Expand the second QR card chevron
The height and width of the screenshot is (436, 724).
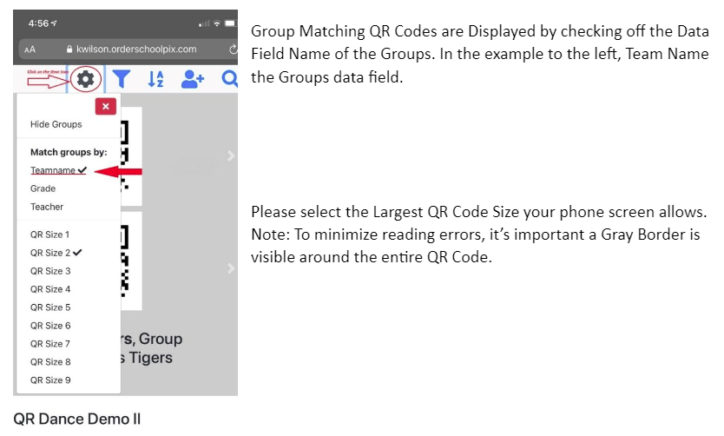pyautogui.click(x=231, y=268)
